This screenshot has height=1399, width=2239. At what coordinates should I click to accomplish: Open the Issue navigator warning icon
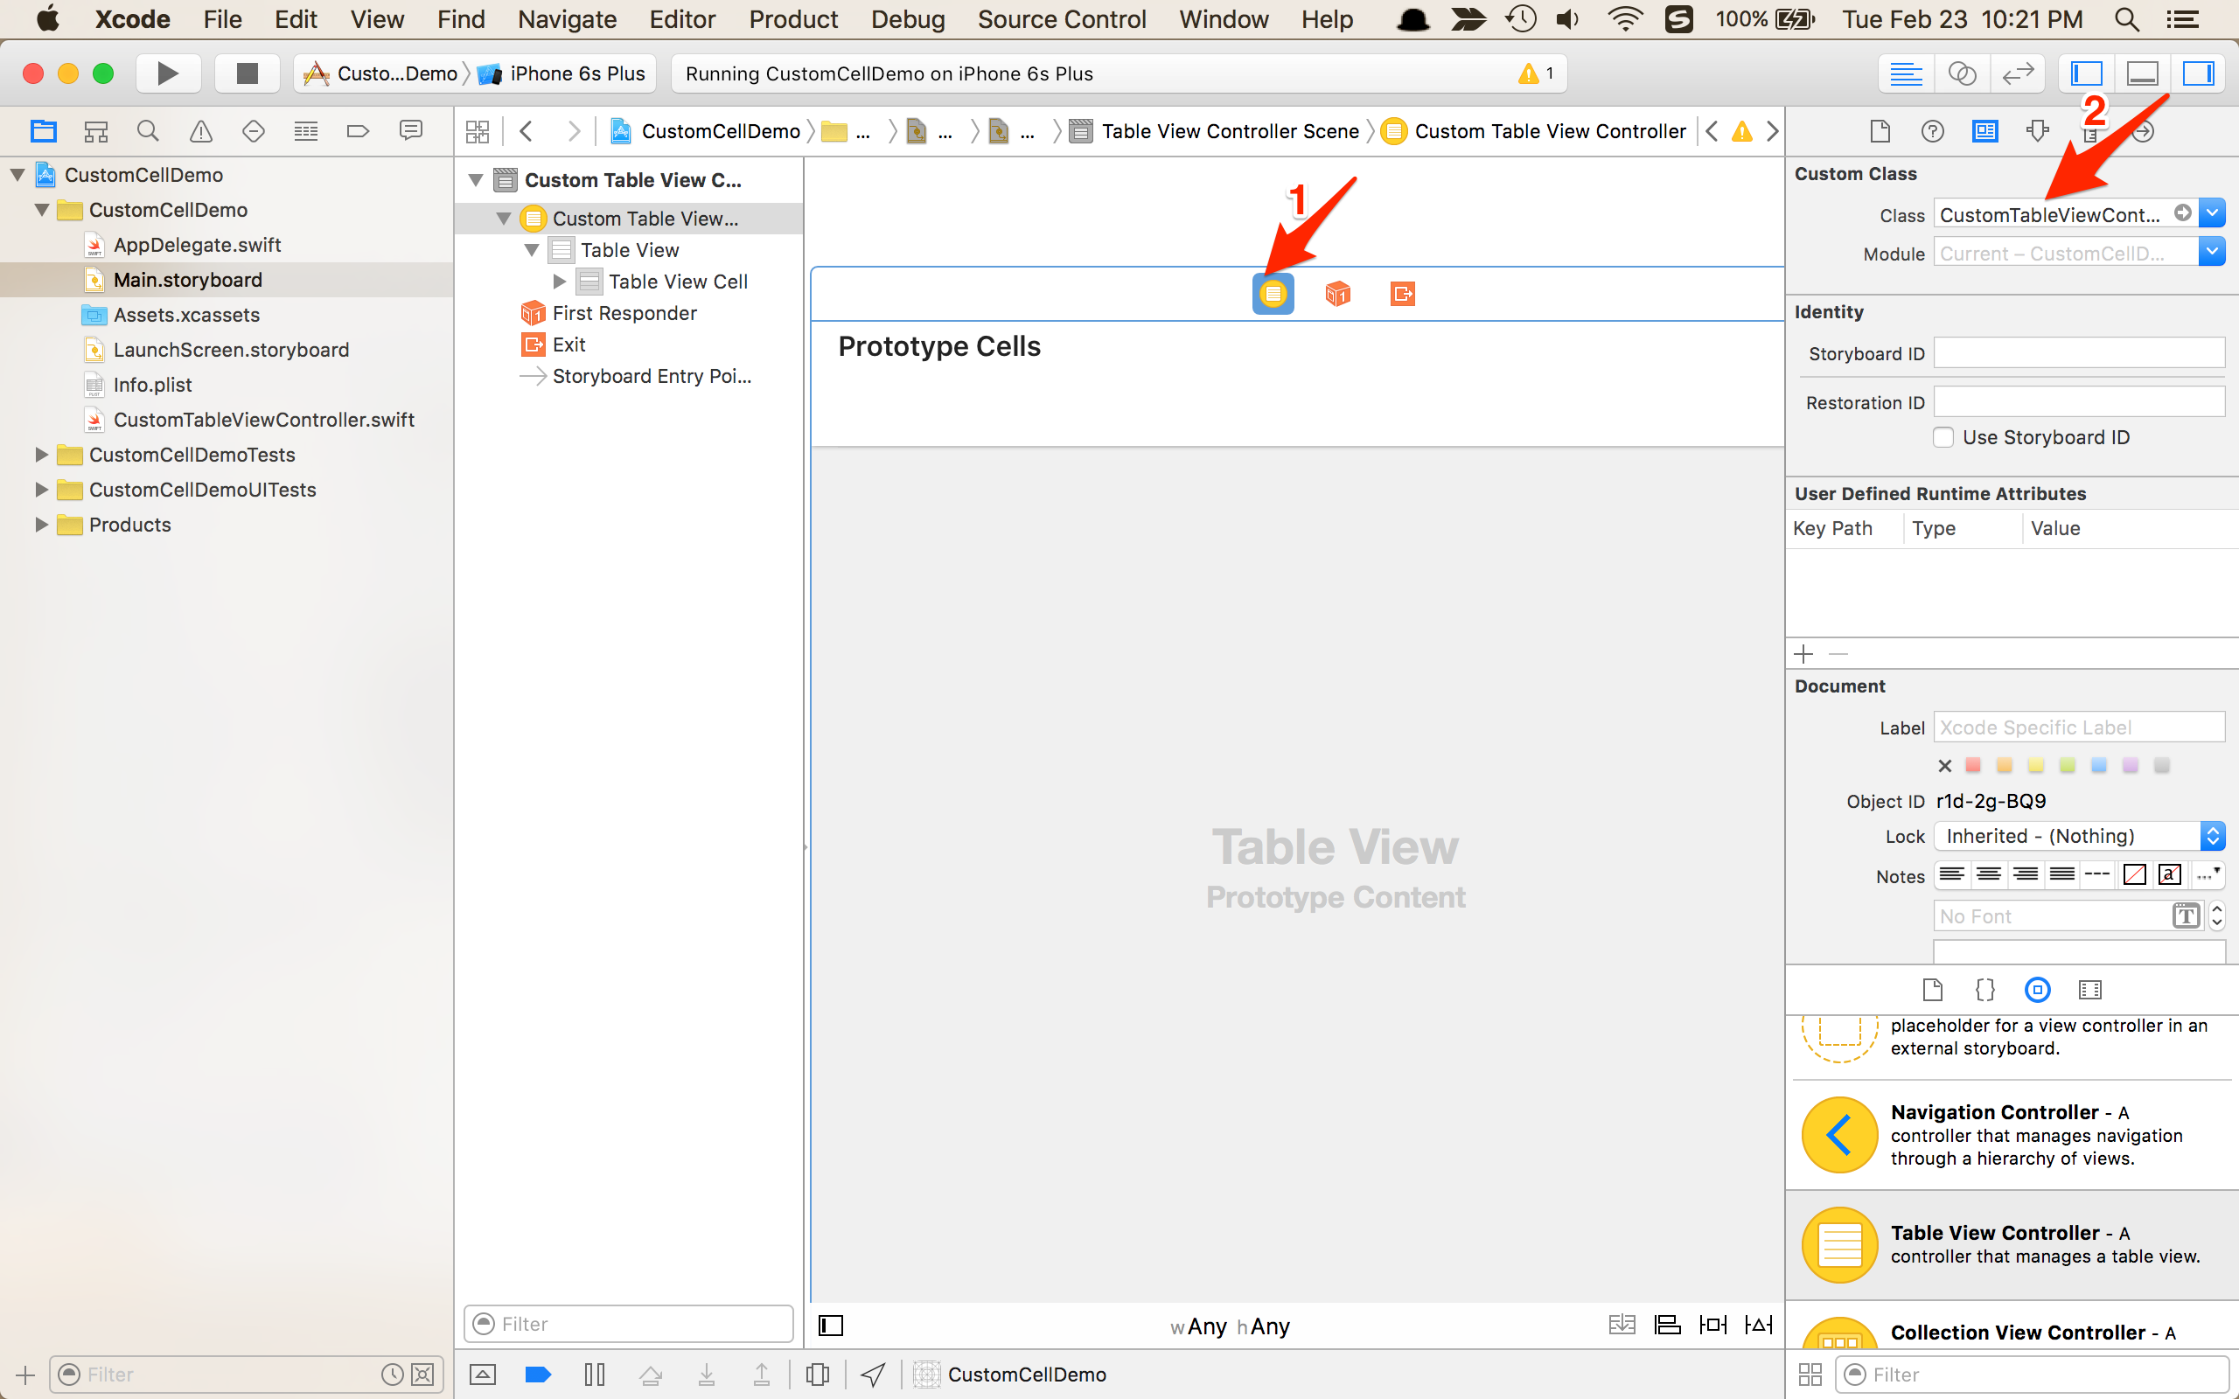[x=201, y=131]
